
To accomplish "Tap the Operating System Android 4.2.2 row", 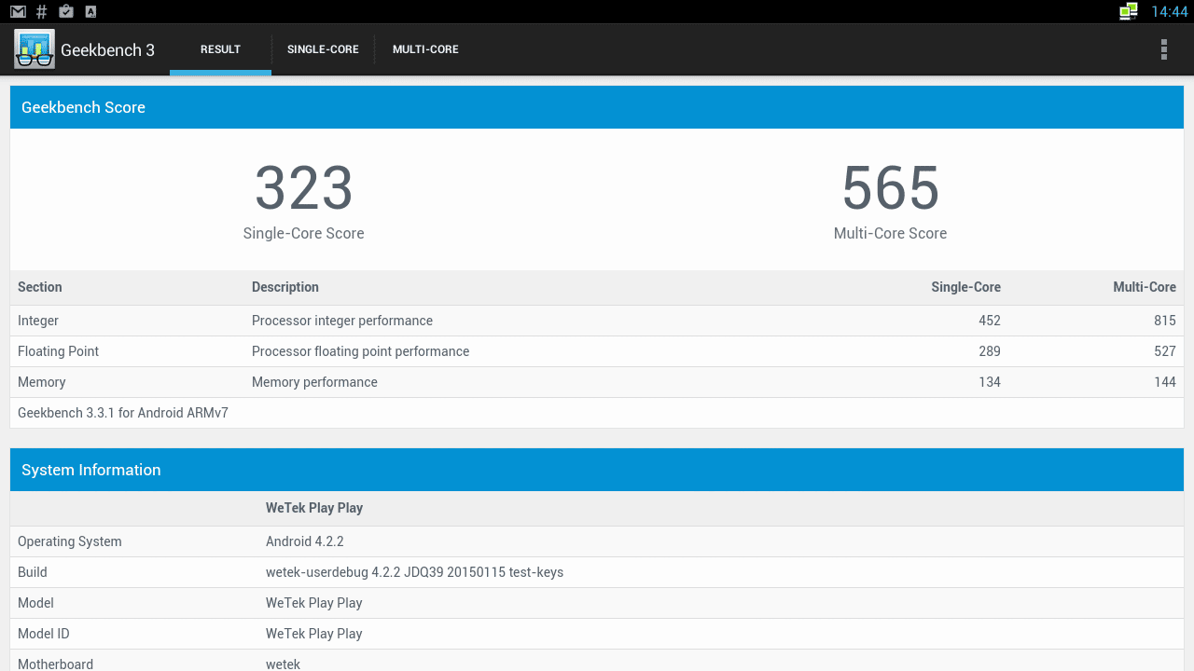I will tap(596, 541).
